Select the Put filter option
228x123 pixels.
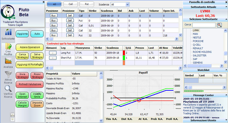(x=87, y=4)
